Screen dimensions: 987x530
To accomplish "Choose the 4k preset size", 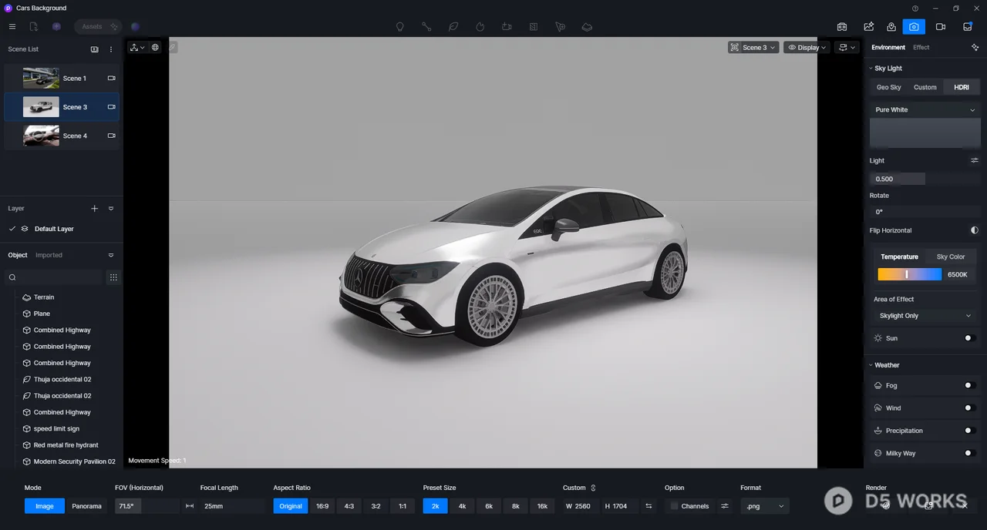I will pyautogui.click(x=462, y=506).
